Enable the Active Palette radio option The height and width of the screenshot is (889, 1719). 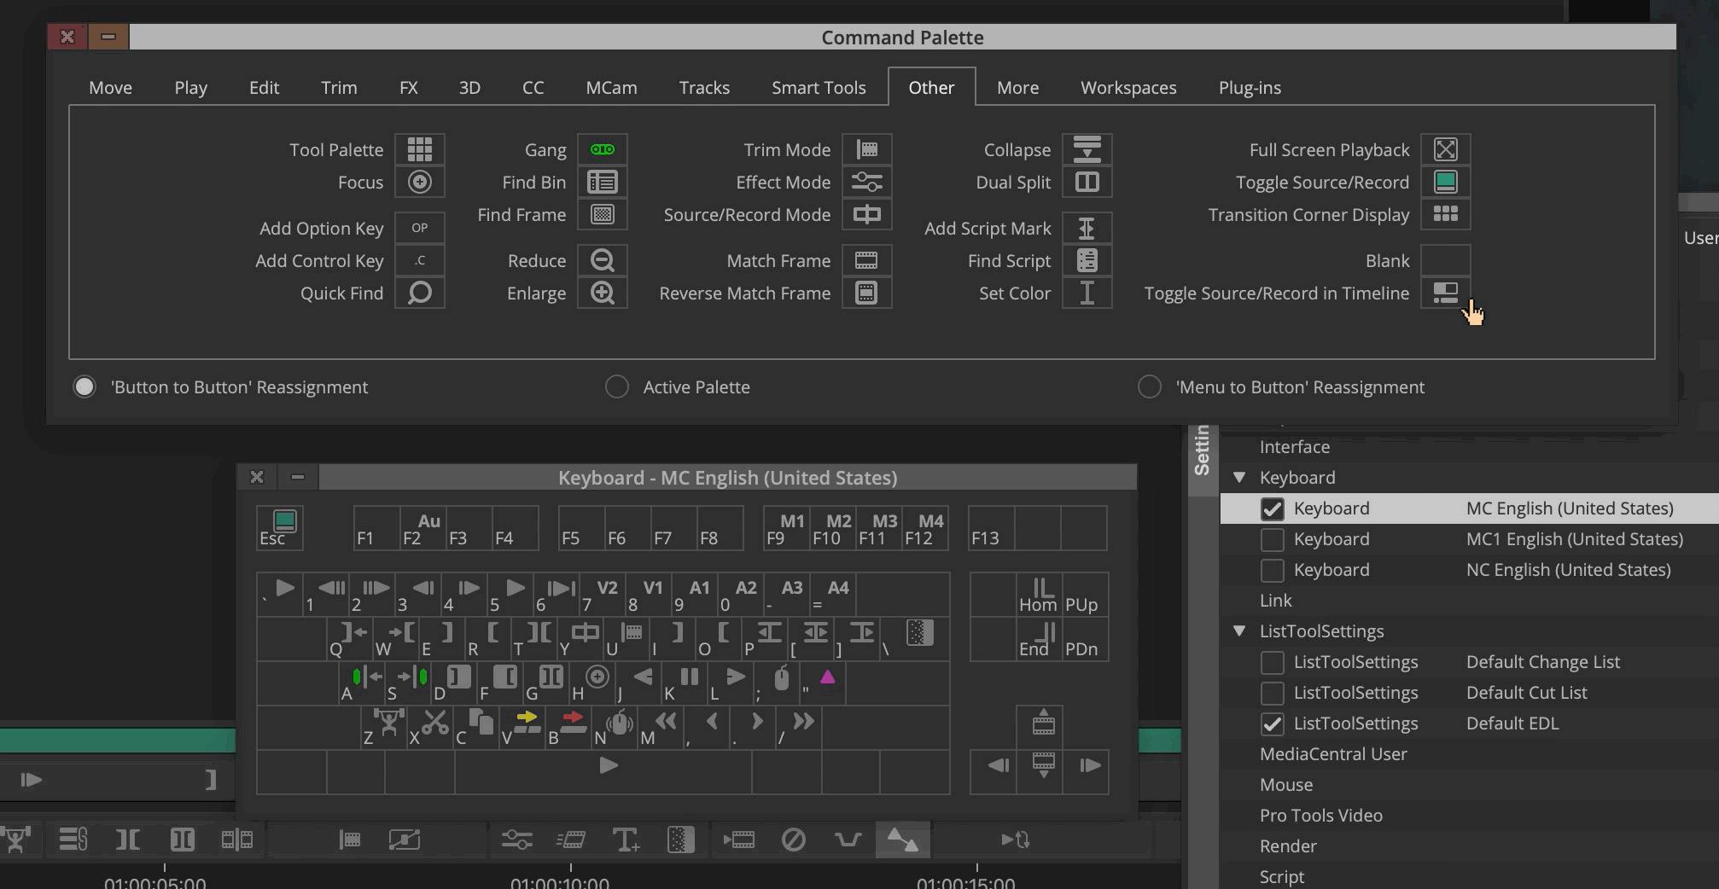click(x=616, y=386)
